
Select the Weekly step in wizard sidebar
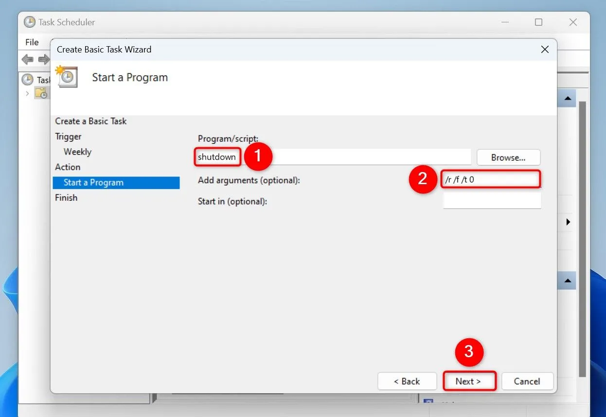pyautogui.click(x=77, y=152)
